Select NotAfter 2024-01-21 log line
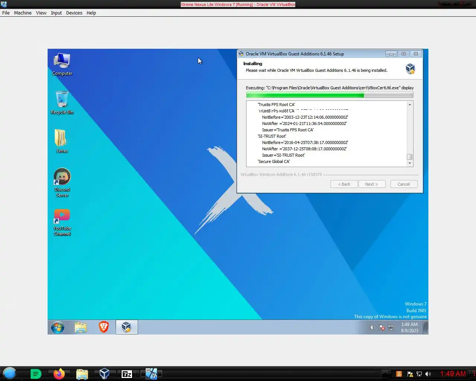Screen dimensions: 476x381 click(304, 124)
